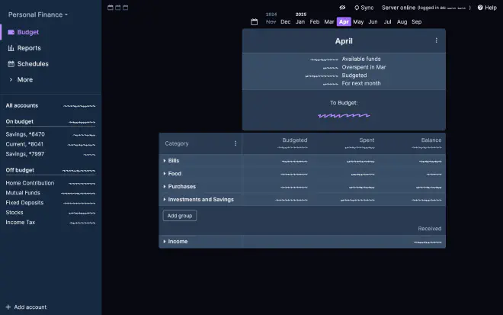Open Help via question mark icon
The height and width of the screenshot is (315, 503).
coord(480,8)
